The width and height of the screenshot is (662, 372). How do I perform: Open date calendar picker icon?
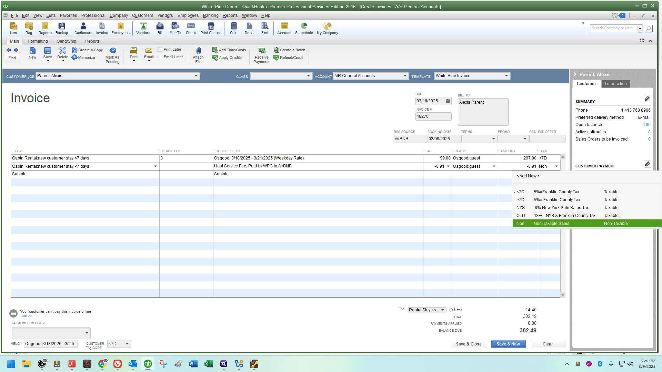[x=448, y=101]
